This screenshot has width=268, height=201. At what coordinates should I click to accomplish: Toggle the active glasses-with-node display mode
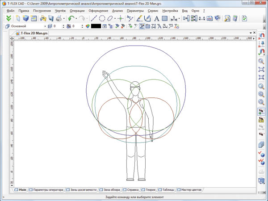pos(261,112)
